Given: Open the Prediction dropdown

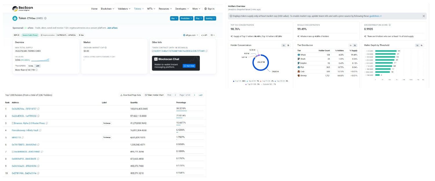Looking at the screenshot, I should point(186,18).
